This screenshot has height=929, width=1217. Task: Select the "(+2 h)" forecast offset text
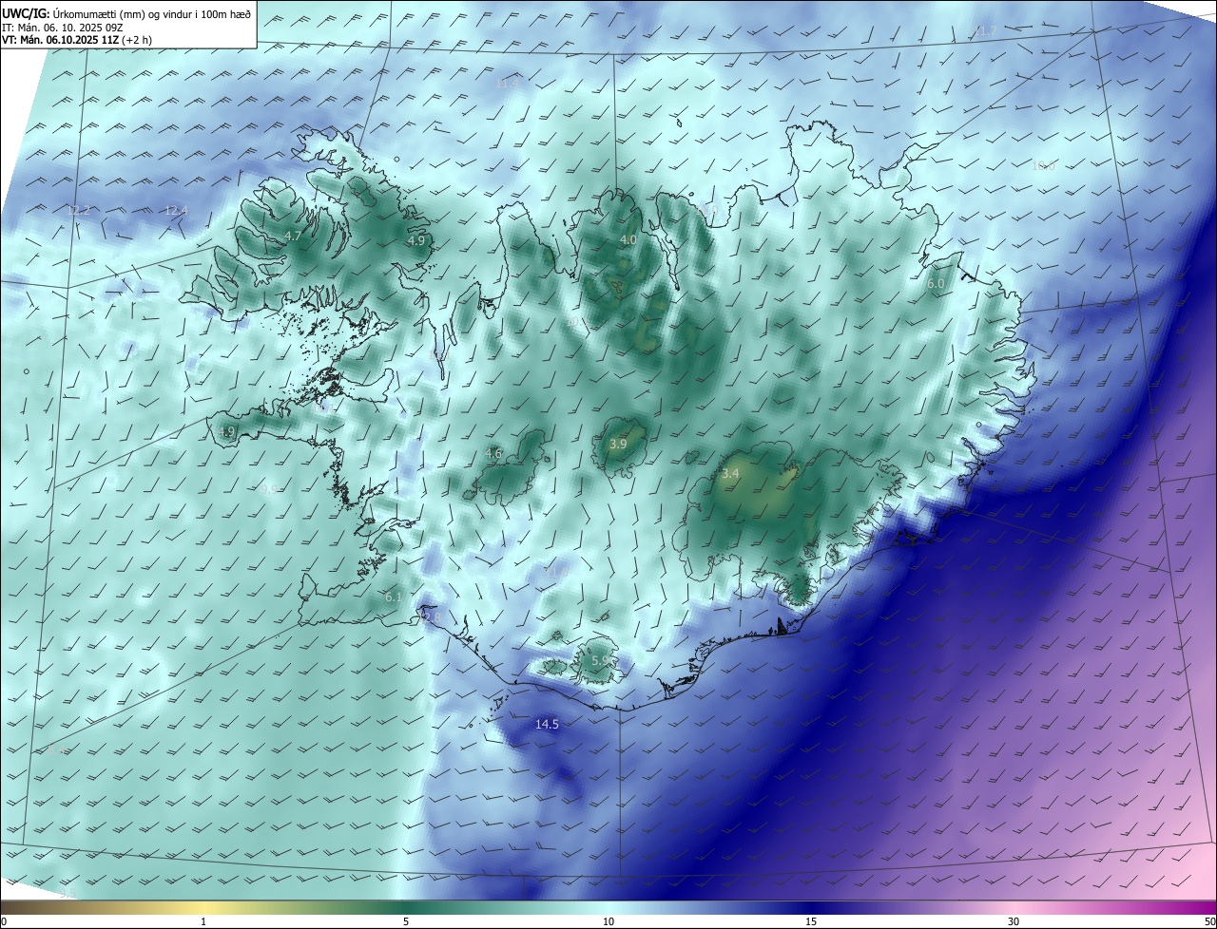[x=137, y=40]
